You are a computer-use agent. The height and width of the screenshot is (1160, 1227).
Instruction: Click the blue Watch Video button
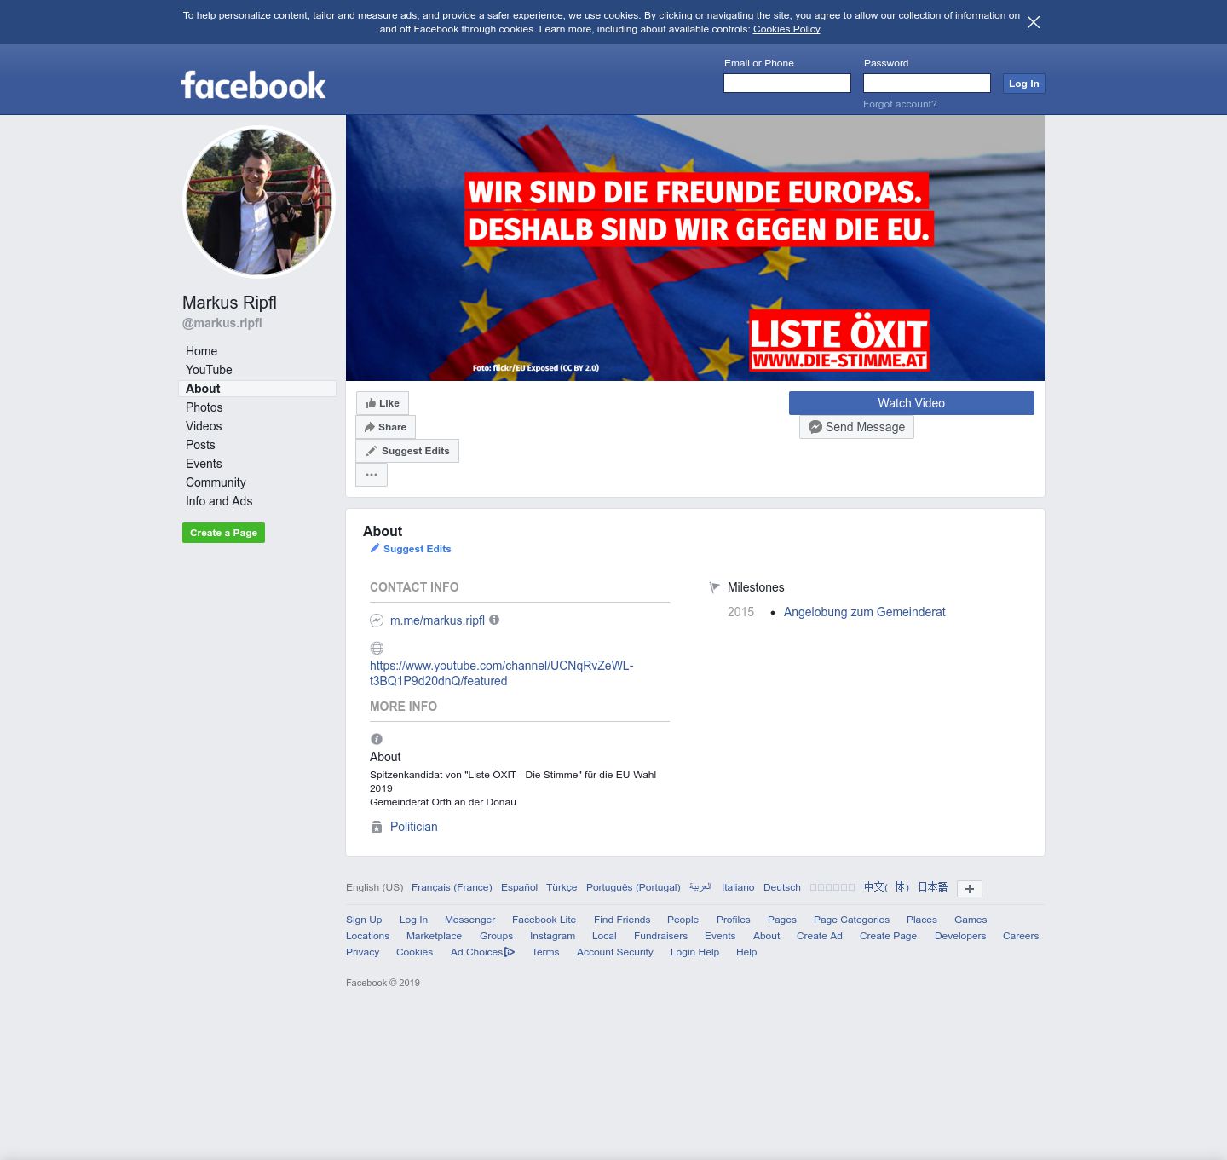[x=912, y=403]
